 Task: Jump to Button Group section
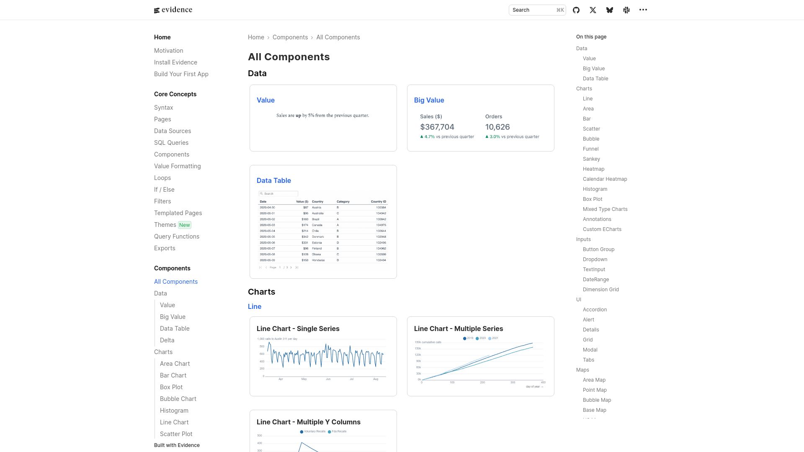(598, 249)
